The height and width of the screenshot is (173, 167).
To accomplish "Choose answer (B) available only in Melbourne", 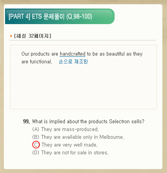I will click(78, 137).
